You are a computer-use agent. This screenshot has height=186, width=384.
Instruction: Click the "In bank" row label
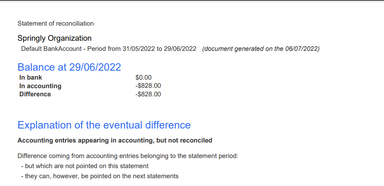pyautogui.click(x=31, y=78)
